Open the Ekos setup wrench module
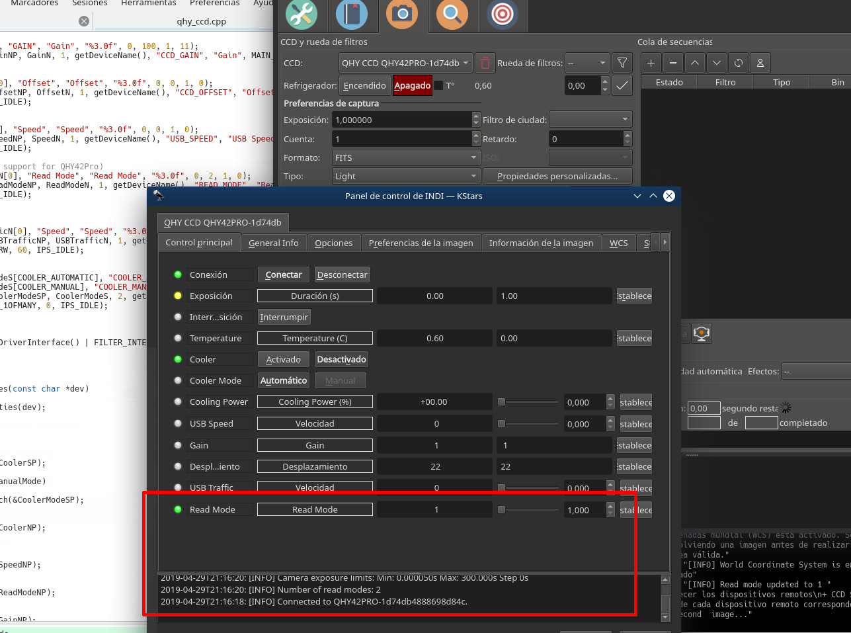The height and width of the screenshot is (633, 851). (x=302, y=14)
